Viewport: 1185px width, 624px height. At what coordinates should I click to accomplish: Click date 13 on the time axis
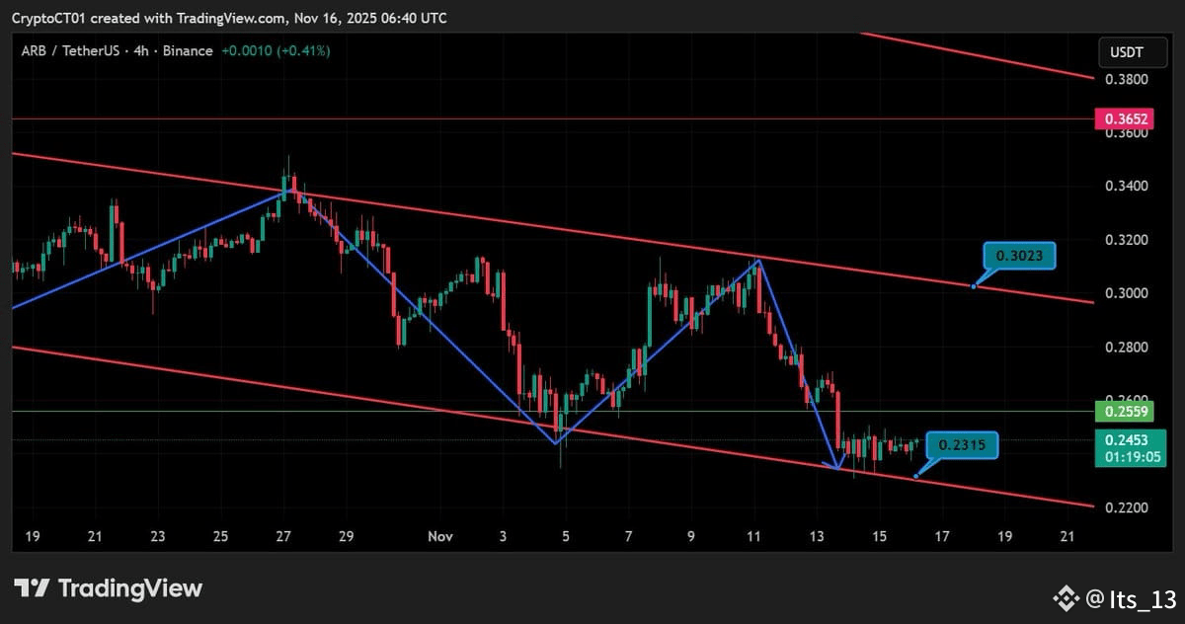[x=817, y=536]
